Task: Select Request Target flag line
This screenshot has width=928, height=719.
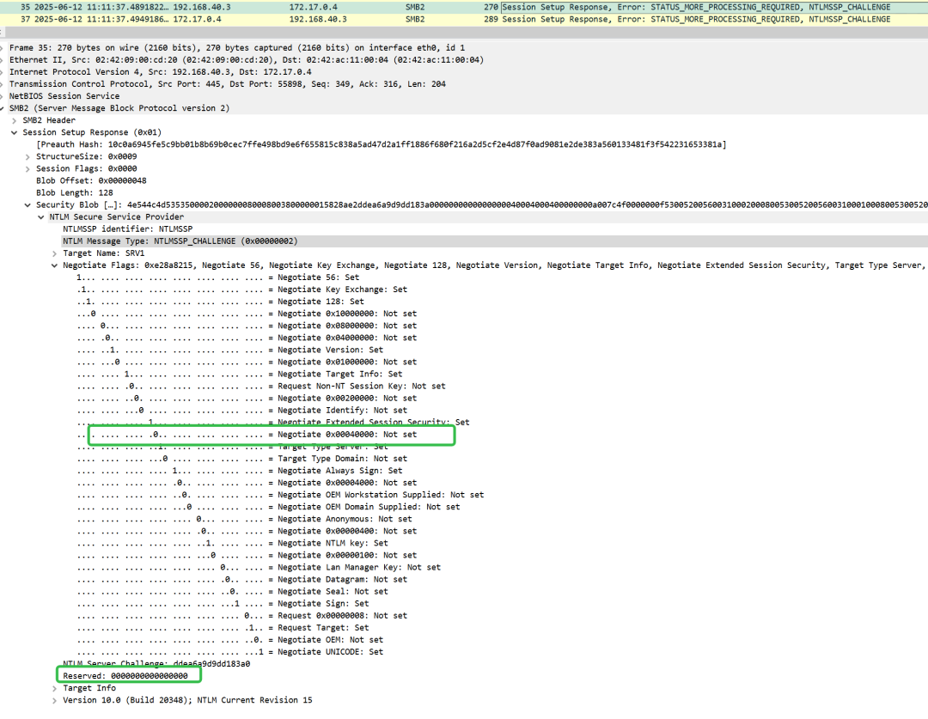Action: (x=223, y=628)
